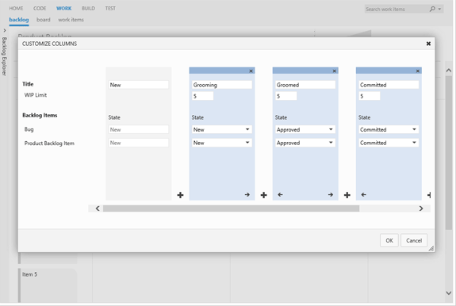Viewport: 456px width, 306px height.
Task: Click the horizontal scrollbar right arrow
Action: [x=421, y=208]
